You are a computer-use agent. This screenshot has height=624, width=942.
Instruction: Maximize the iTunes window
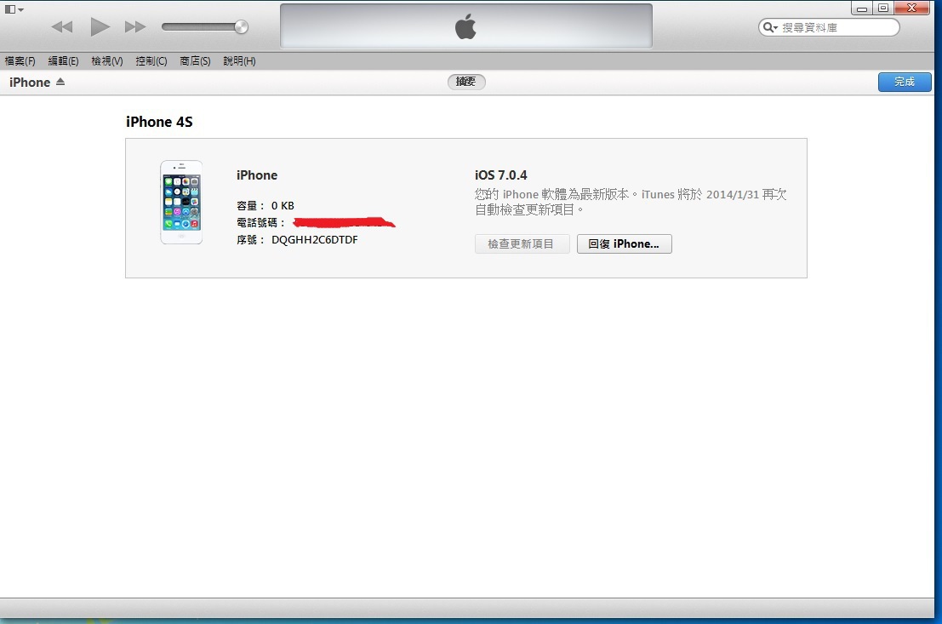(883, 8)
